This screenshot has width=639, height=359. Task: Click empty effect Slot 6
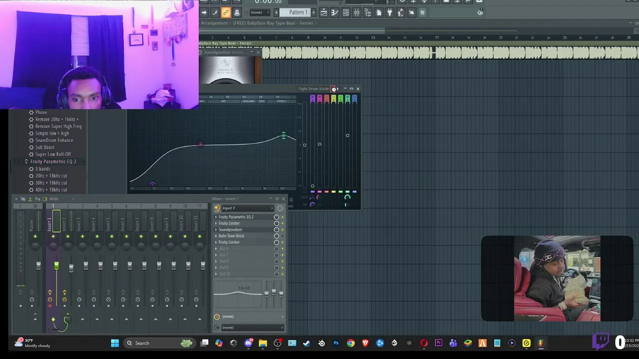(224, 248)
